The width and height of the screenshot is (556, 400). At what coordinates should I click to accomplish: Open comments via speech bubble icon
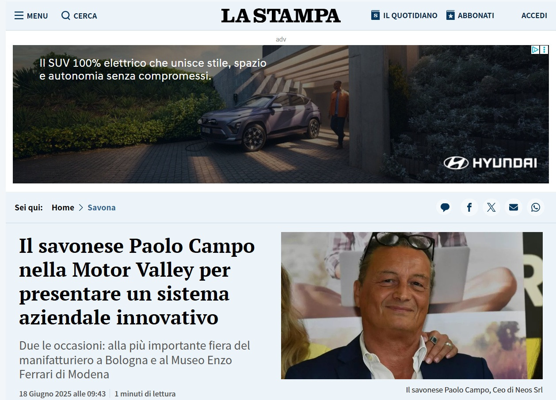(x=445, y=207)
